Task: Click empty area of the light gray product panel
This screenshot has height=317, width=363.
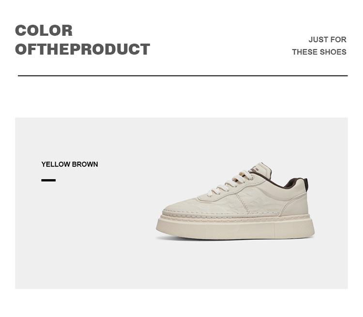Action: (x=87, y=242)
